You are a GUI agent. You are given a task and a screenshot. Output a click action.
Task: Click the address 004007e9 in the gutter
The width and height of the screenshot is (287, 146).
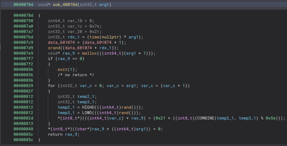coord(23,53)
